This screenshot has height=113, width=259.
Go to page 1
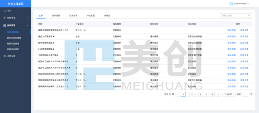(x=183, y=94)
